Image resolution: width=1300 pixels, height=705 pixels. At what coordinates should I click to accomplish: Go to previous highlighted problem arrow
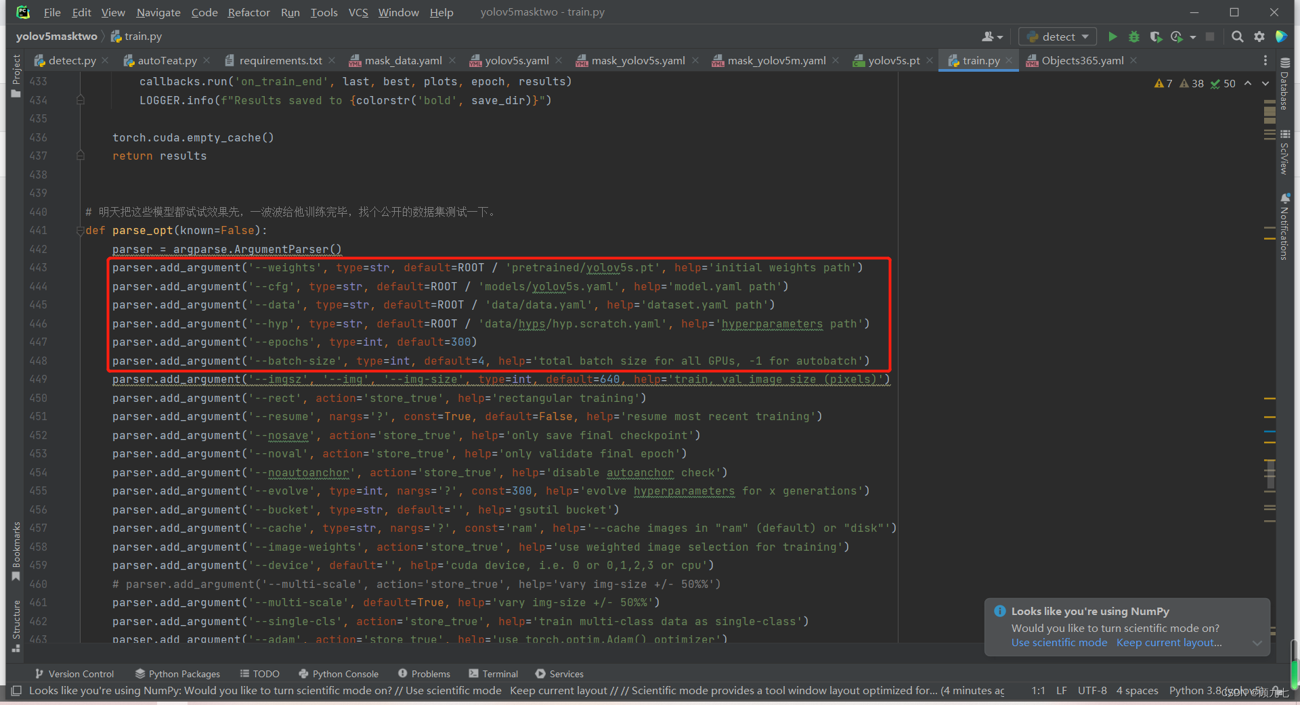(1248, 83)
